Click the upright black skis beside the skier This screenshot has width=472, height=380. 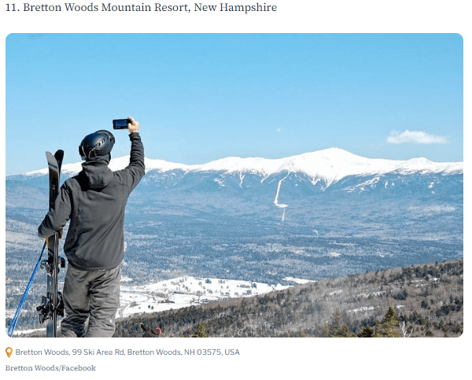pos(53,241)
